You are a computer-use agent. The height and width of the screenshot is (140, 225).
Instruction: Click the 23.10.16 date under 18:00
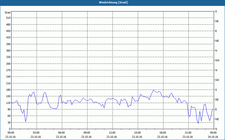pyautogui.click(x=162, y=137)
